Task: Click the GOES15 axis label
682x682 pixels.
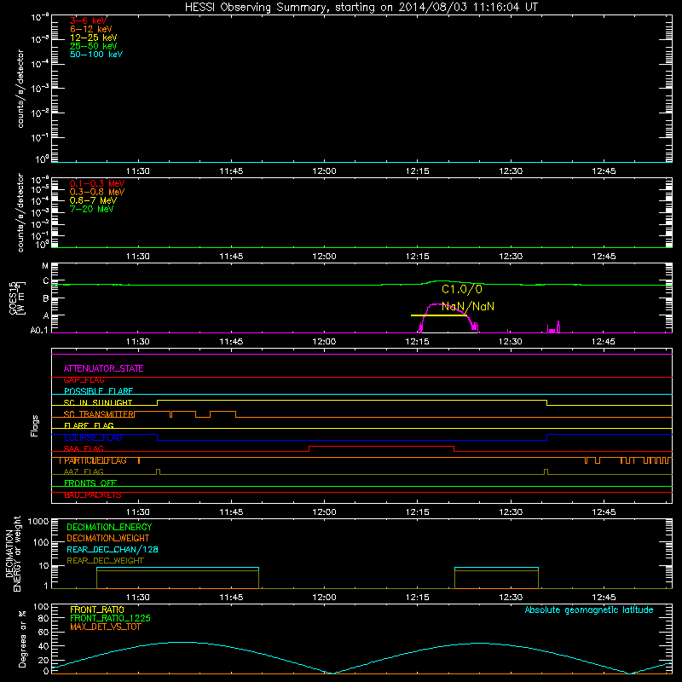Action: coord(14,298)
